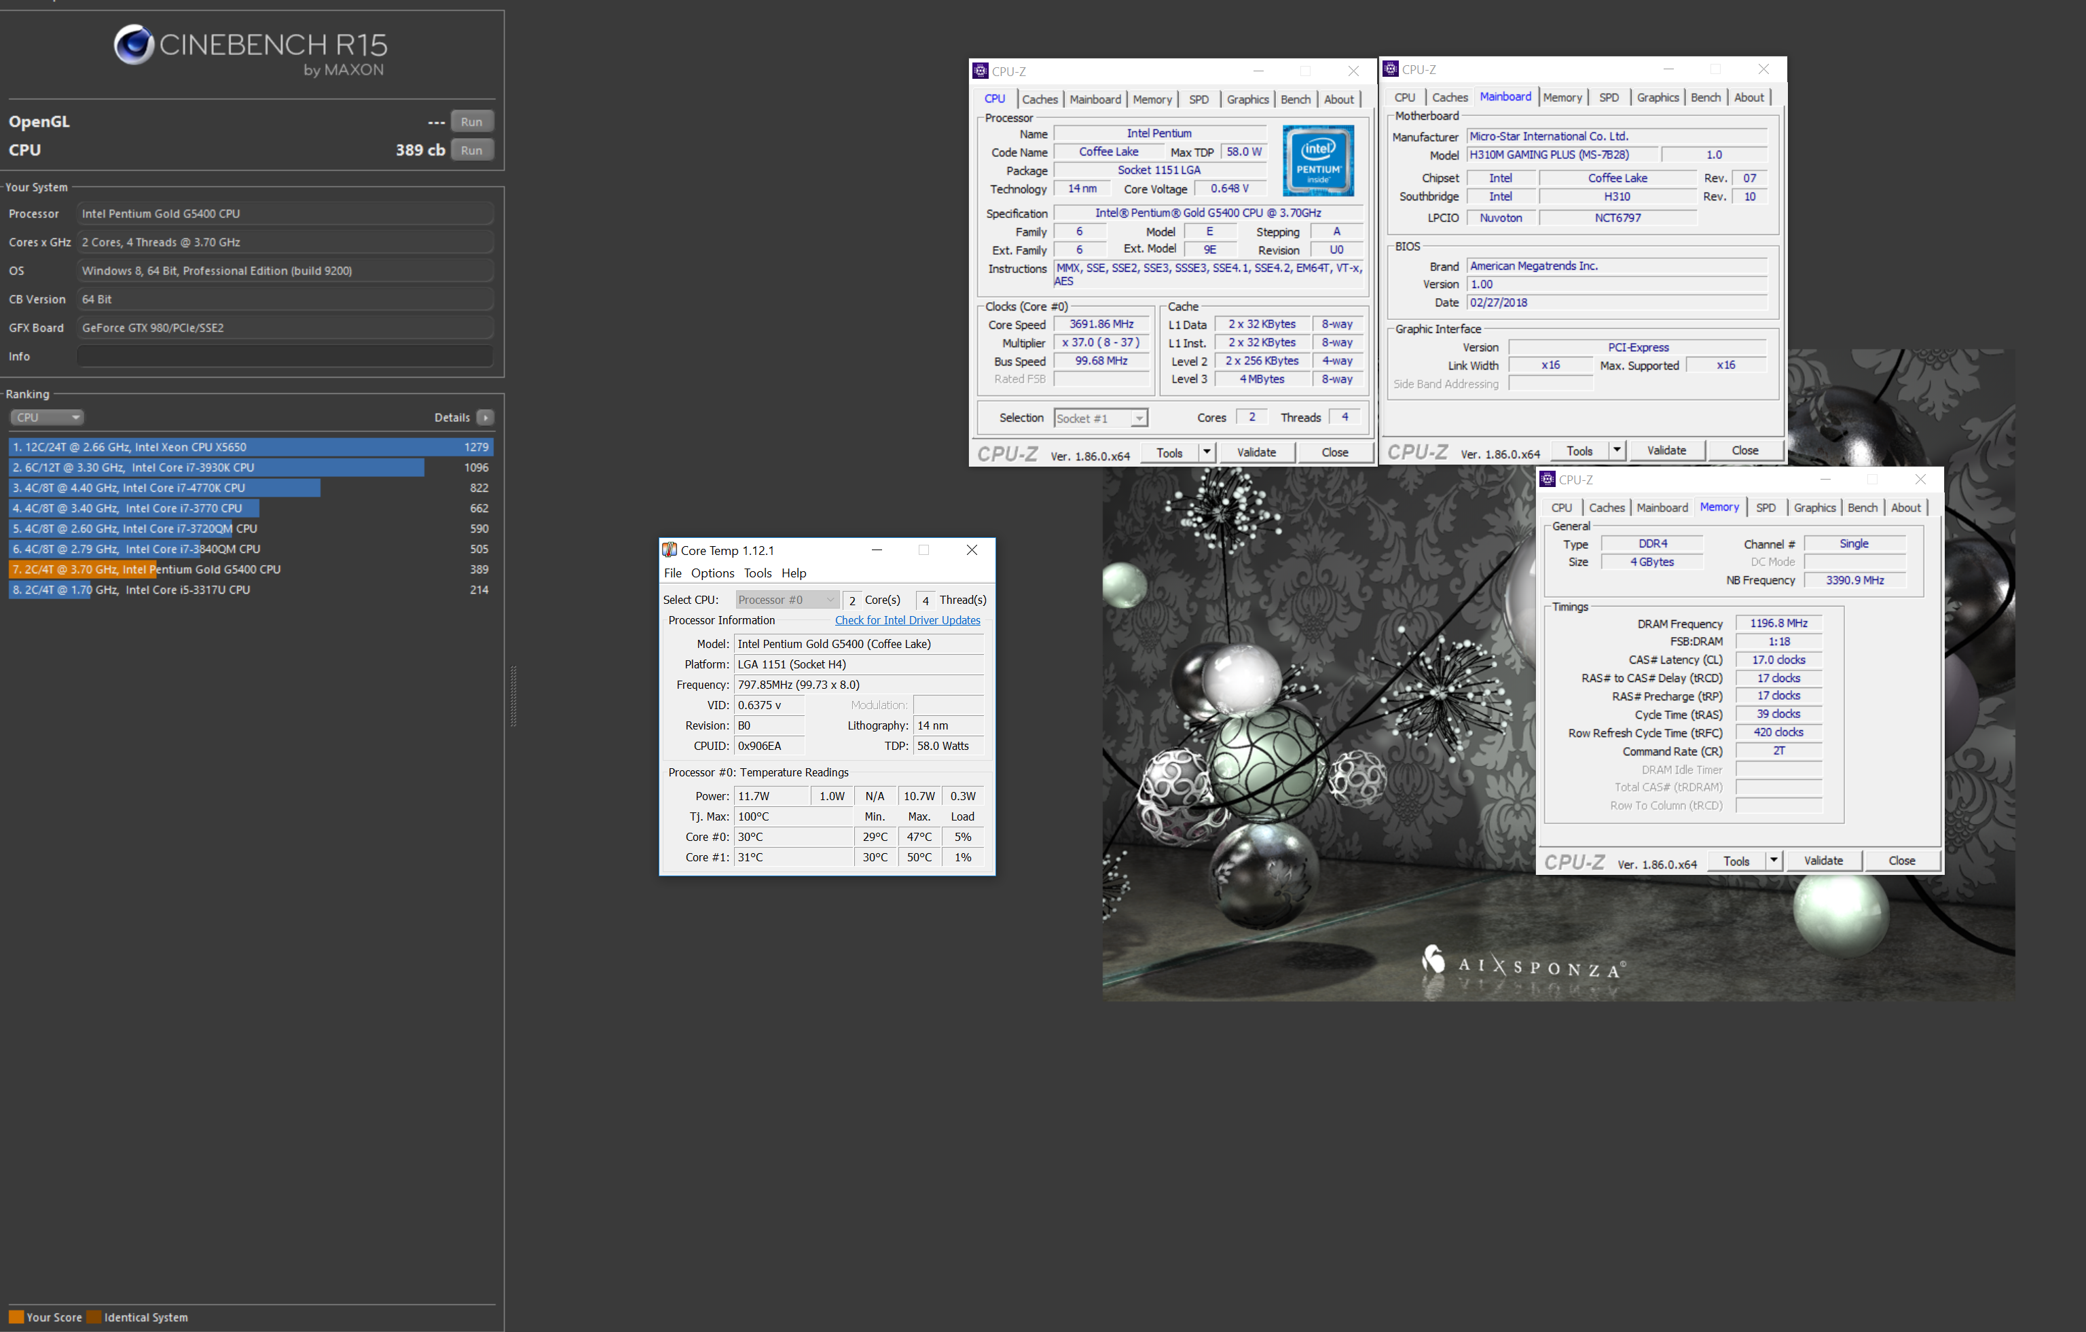Click the Core Temp thermometer title icon

click(669, 550)
